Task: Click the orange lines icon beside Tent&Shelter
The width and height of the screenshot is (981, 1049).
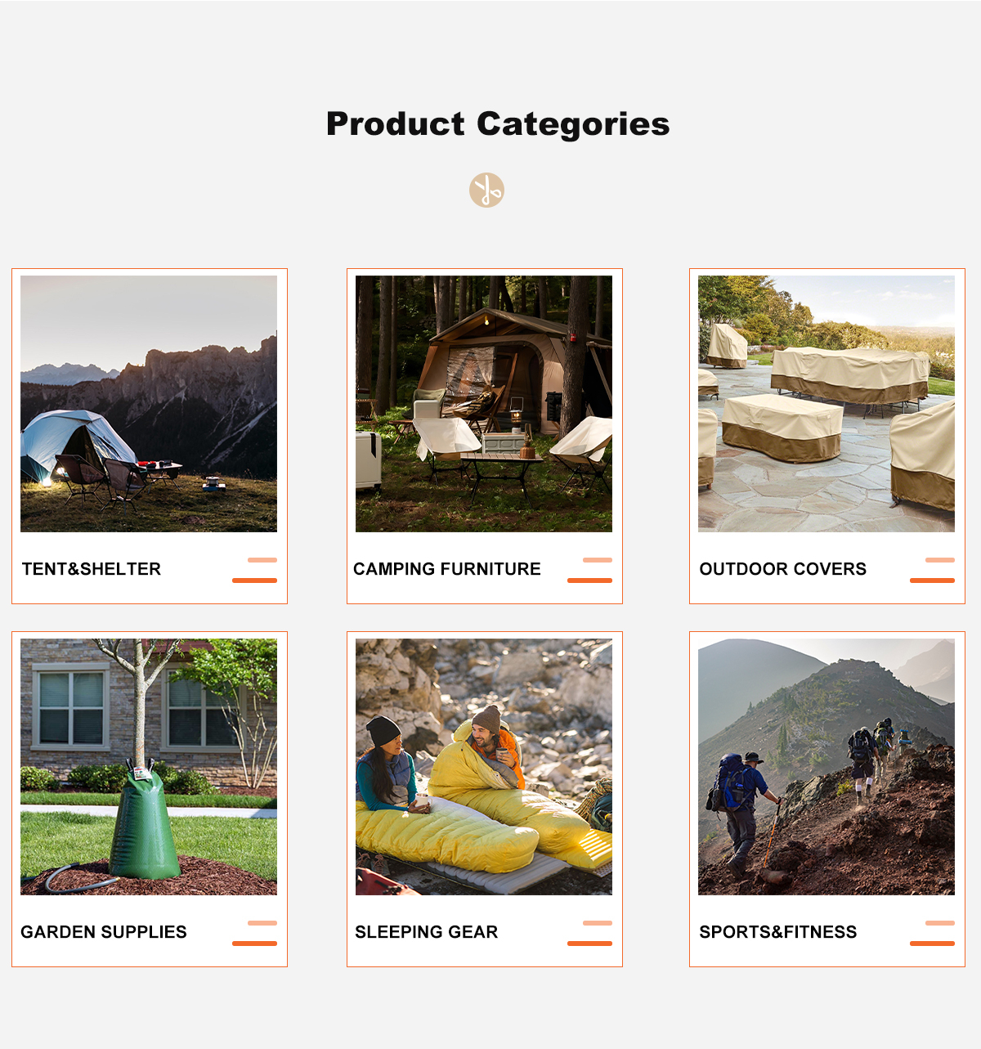Action: click(x=255, y=570)
